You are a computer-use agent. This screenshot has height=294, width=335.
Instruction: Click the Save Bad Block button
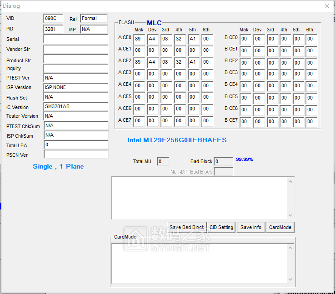(x=187, y=227)
